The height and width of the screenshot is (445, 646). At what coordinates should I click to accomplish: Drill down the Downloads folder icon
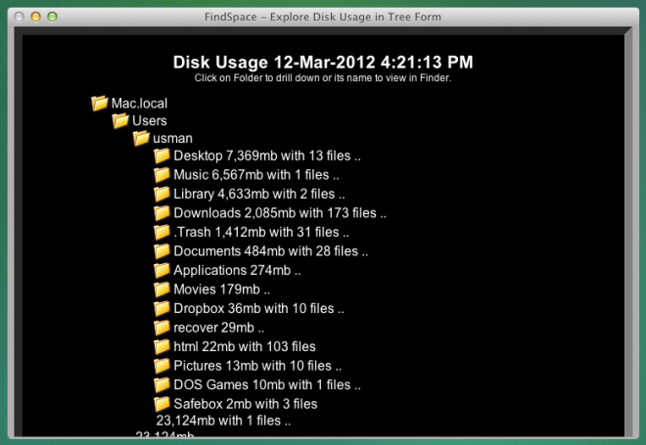pos(161,213)
